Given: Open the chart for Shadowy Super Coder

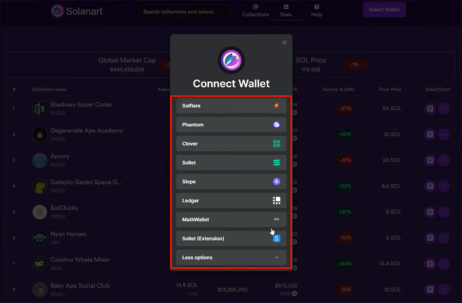Looking at the screenshot, I should (444, 109).
